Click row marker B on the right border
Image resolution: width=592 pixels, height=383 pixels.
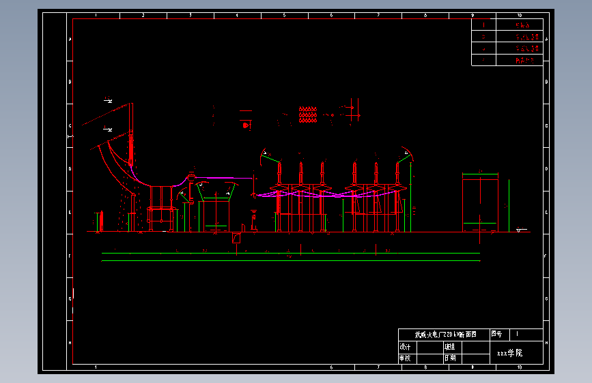pos(546,82)
